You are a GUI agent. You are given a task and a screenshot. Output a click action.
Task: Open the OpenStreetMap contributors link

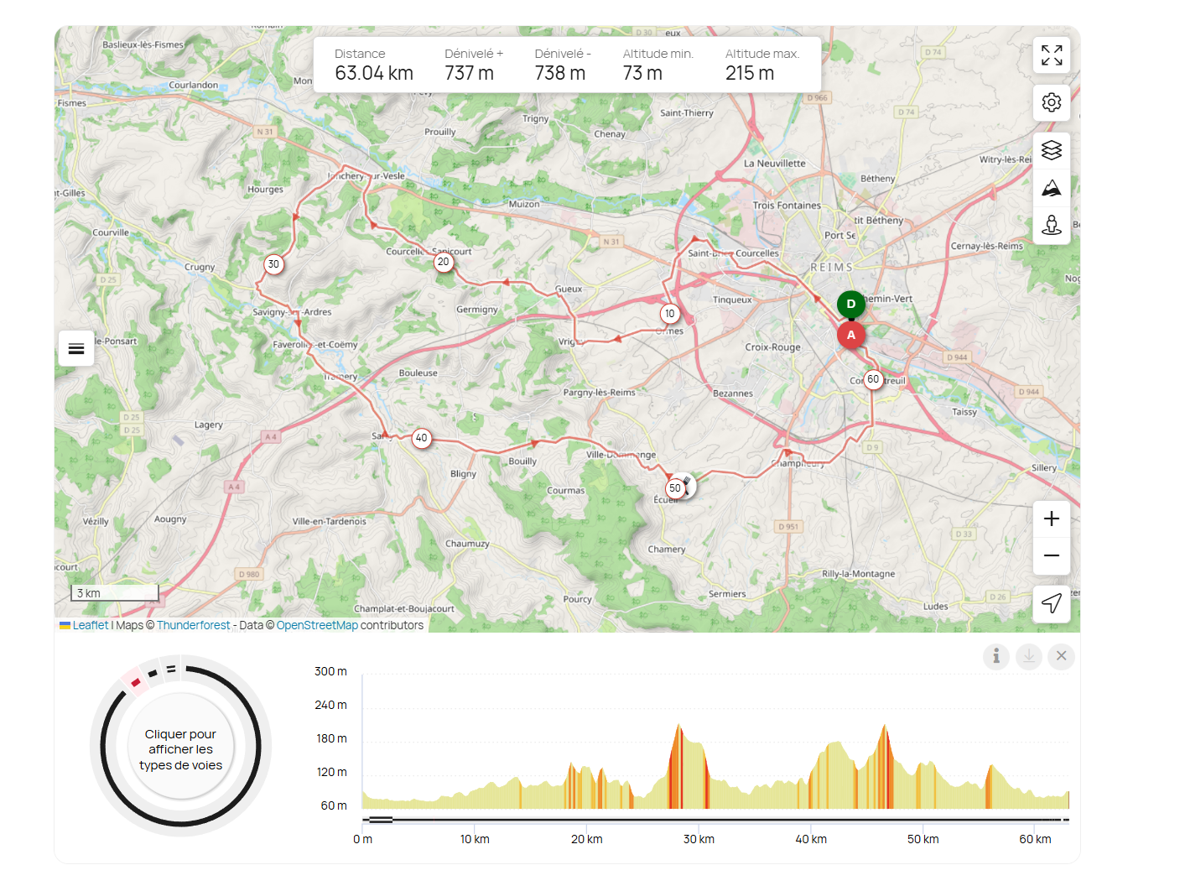(x=317, y=625)
